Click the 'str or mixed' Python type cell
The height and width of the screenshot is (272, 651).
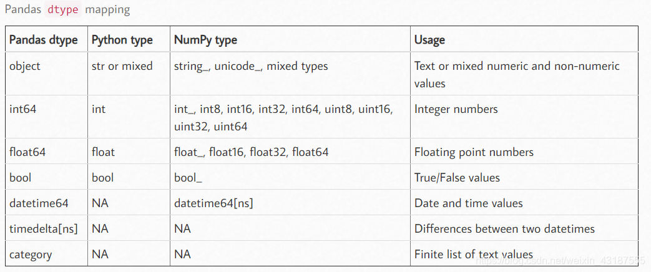(122, 66)
